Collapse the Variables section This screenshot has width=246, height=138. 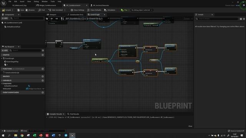coord(2,80)
